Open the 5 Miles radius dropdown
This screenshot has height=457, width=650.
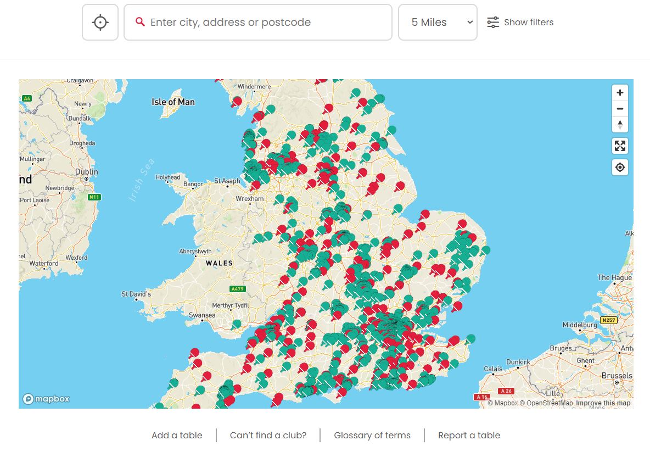point(438,23)
